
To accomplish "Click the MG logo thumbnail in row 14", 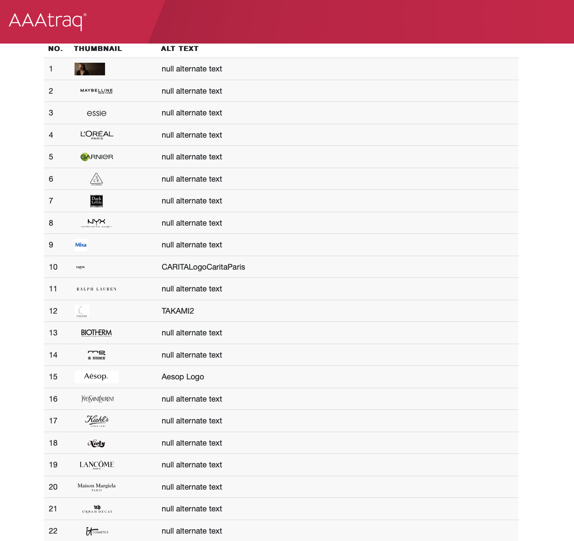I will tap(96, 355).
